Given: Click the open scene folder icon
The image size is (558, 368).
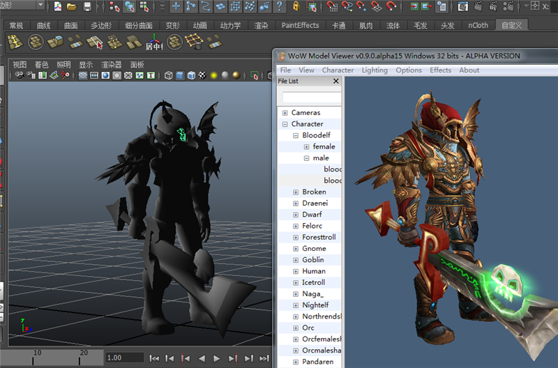Looking at the screenshot, I should coord(72,6).
